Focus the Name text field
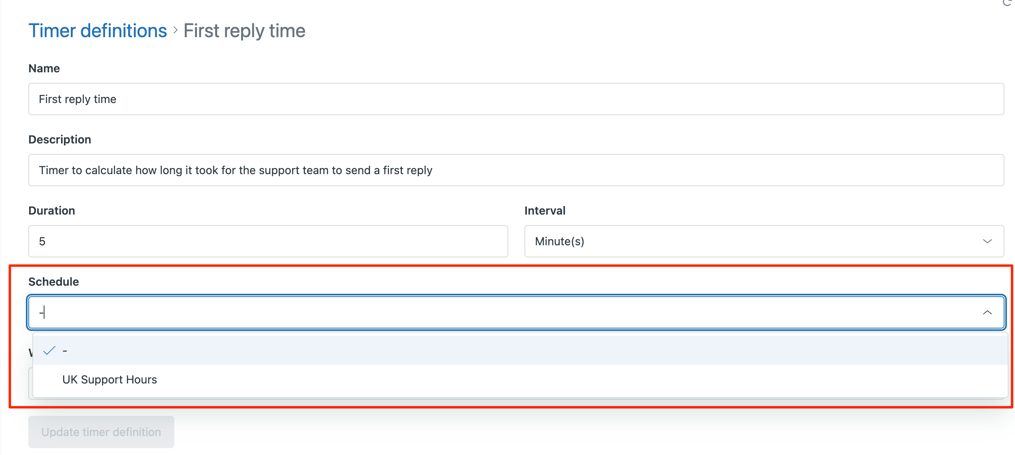Image resolution: width=1015 pixels, height=455 pixels. tap(516, 99)
